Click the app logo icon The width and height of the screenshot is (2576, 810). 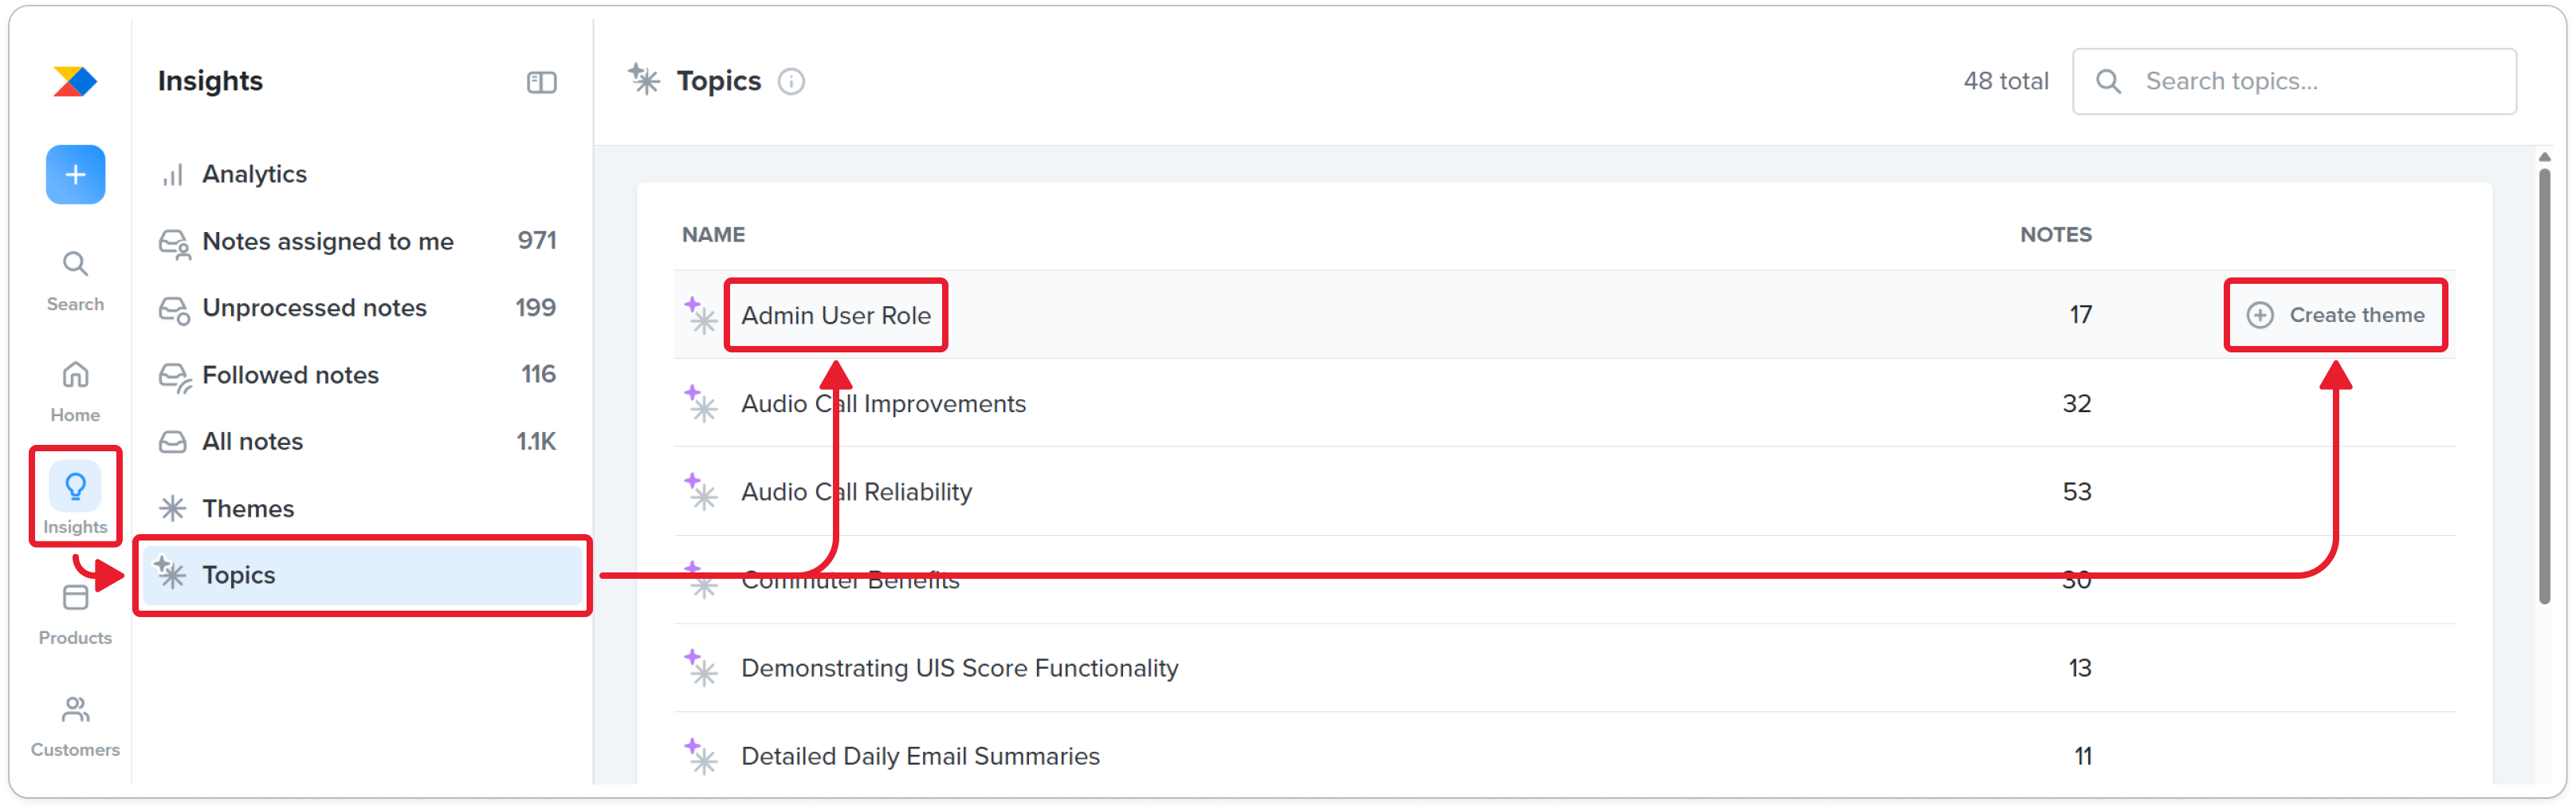point(75,81)
